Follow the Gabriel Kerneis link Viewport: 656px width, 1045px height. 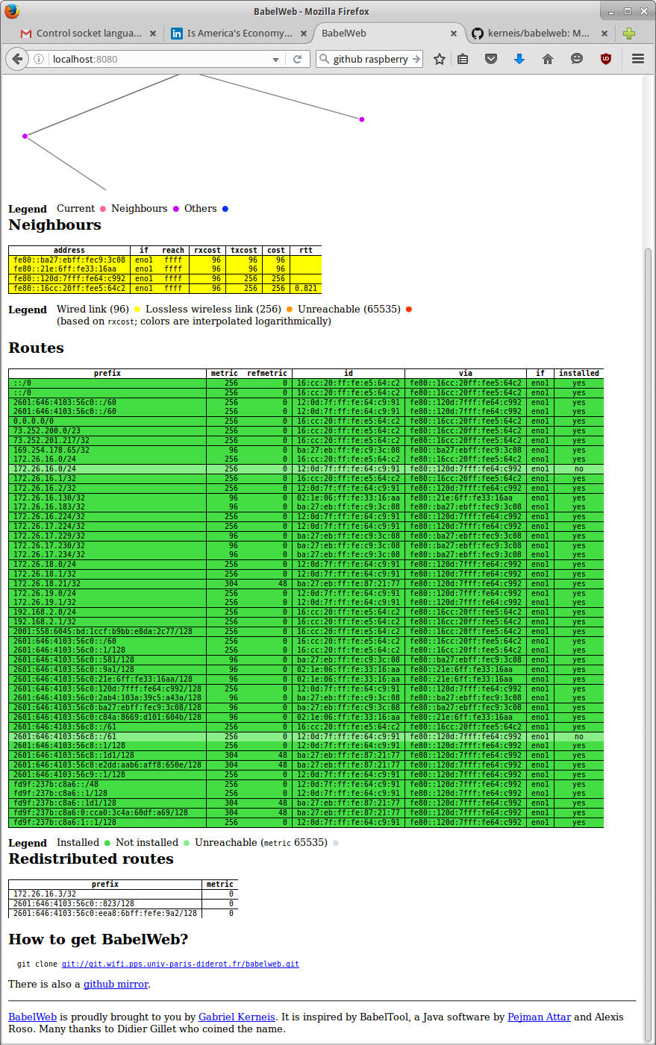click(237, 1017)
